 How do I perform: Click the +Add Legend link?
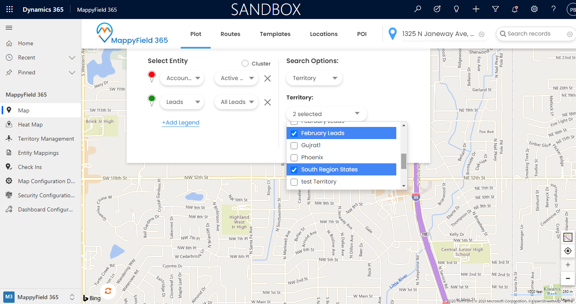click(181, 122)
